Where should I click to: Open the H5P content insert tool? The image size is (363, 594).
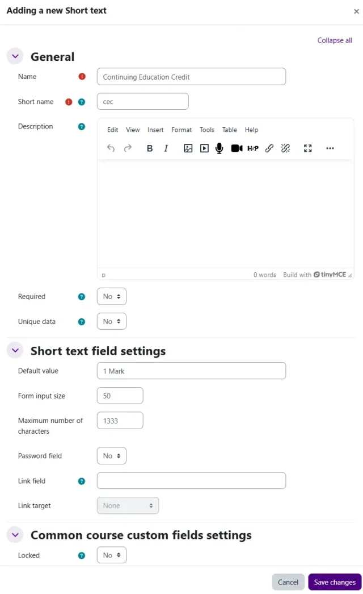pos(253,148)
